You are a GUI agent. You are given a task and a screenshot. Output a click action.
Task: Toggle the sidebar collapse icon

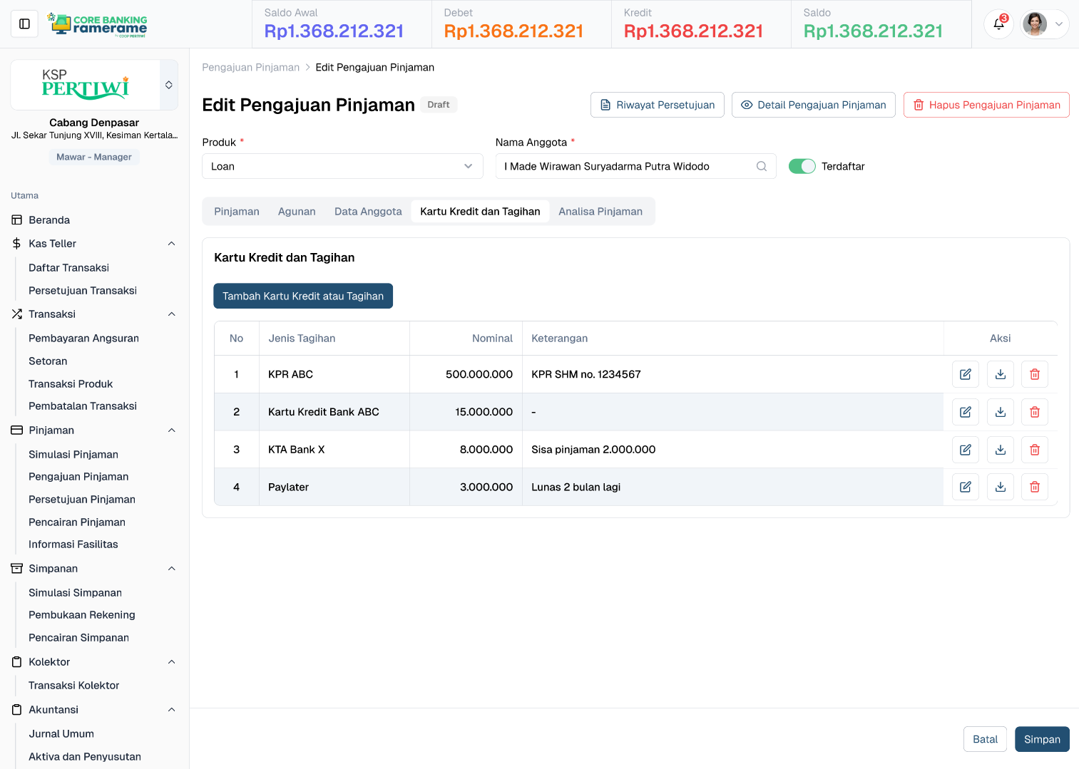click(24, 24)
